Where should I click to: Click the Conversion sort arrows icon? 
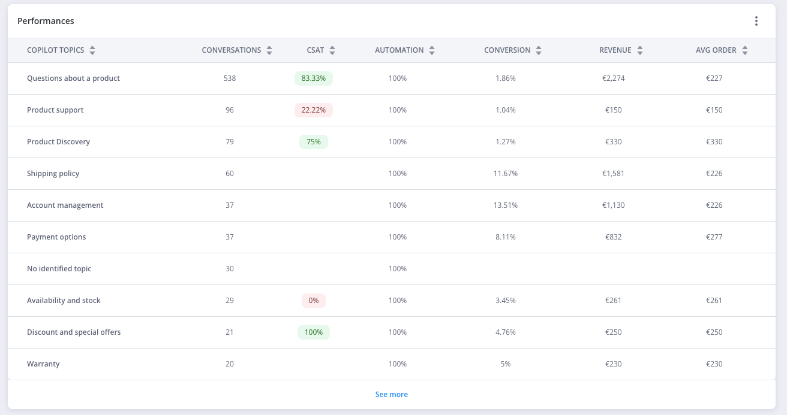coord(539,51)
